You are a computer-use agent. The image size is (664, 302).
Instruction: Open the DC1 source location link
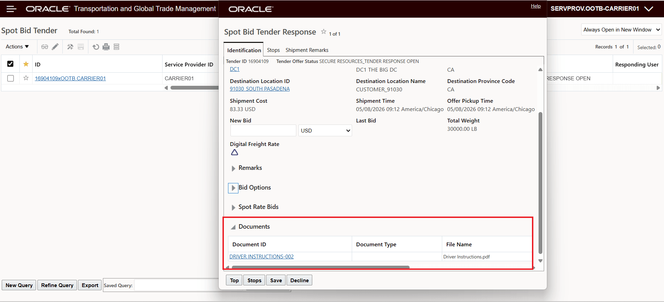click(235, 69)
